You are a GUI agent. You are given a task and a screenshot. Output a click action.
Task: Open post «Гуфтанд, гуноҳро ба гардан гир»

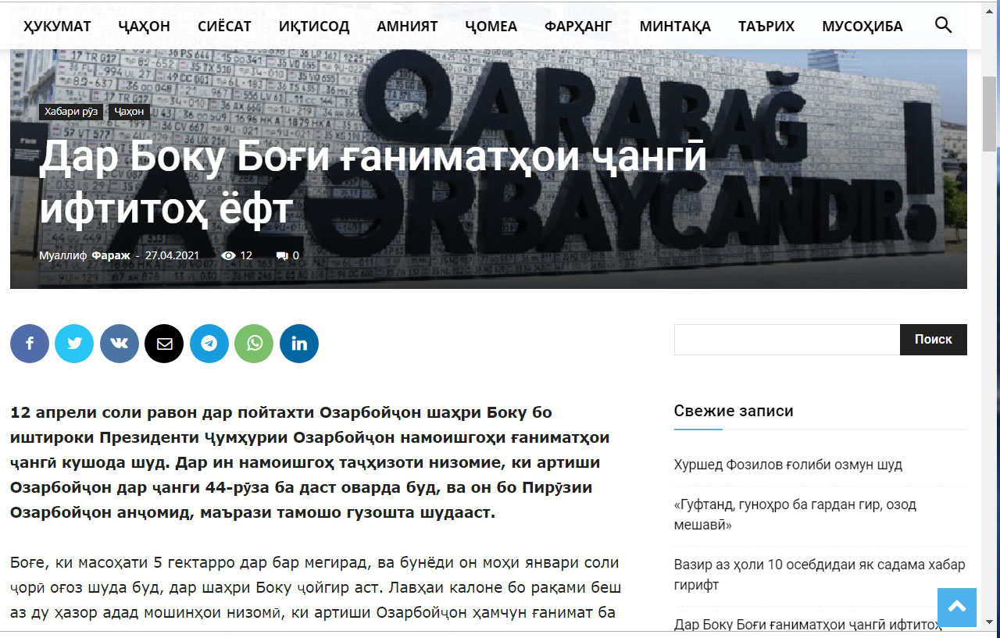click(795, 515)
